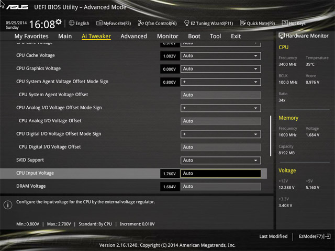This screenshot has width=335, height=251.
Task: Click the CPU Digital I/O Voltage Offset field
Action: point(221,147)
